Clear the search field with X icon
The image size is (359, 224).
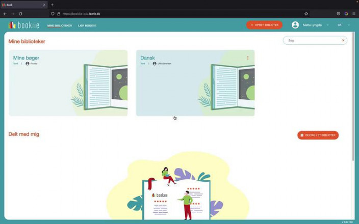click(x=343, y=40)
